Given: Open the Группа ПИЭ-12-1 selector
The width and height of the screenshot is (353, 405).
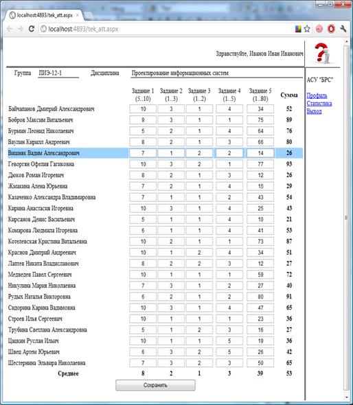Looking at the screenshot, I should [x=58, y=73].
